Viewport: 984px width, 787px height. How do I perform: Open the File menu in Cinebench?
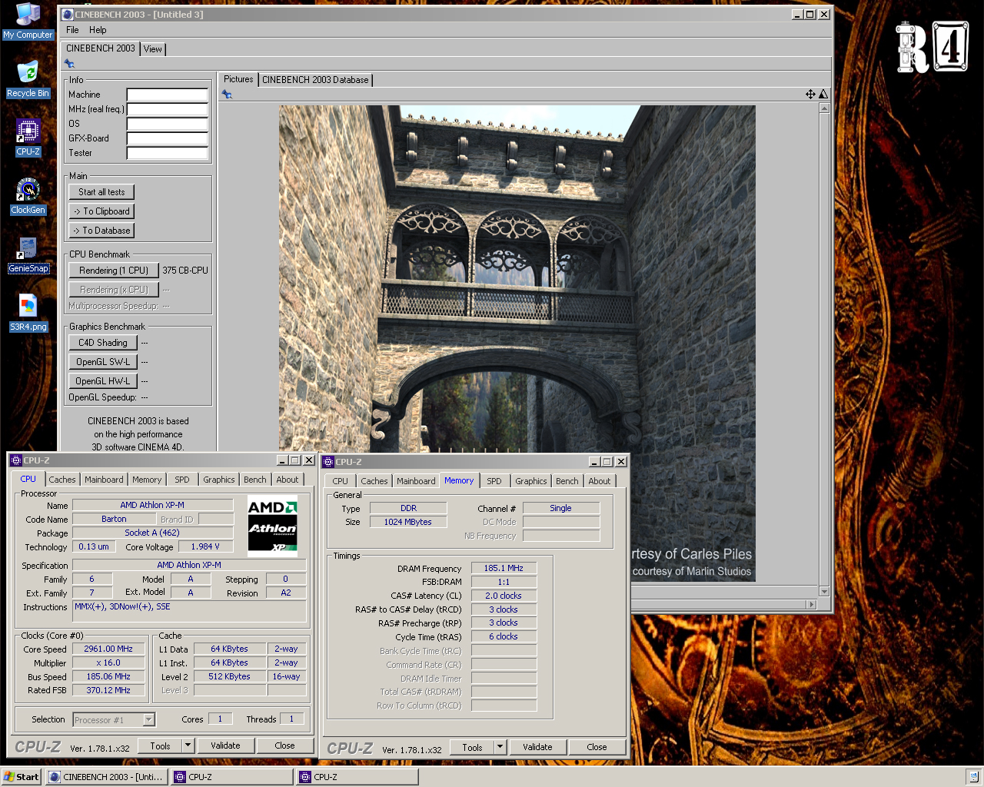click(72, 30)
